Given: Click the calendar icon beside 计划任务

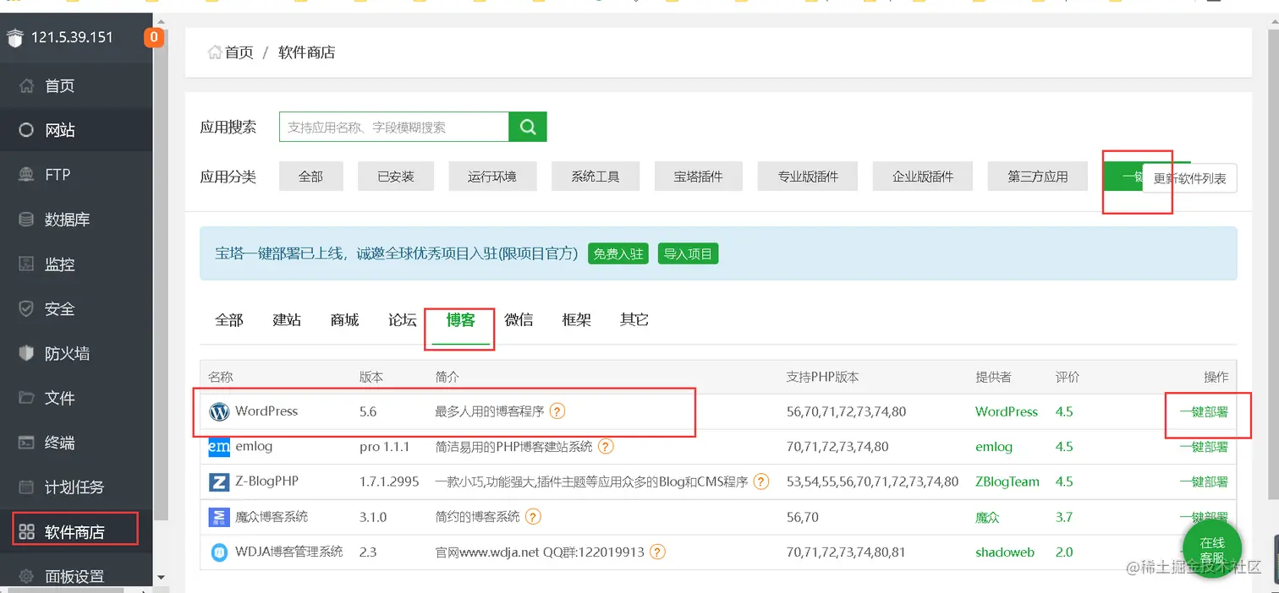Looking at the screenshot, I should coord(27,487).
